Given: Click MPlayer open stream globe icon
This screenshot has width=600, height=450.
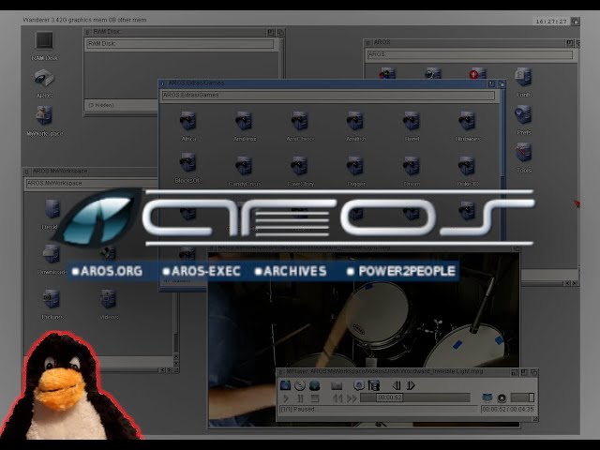Looking at the screenshot, I should click(314, 385).
